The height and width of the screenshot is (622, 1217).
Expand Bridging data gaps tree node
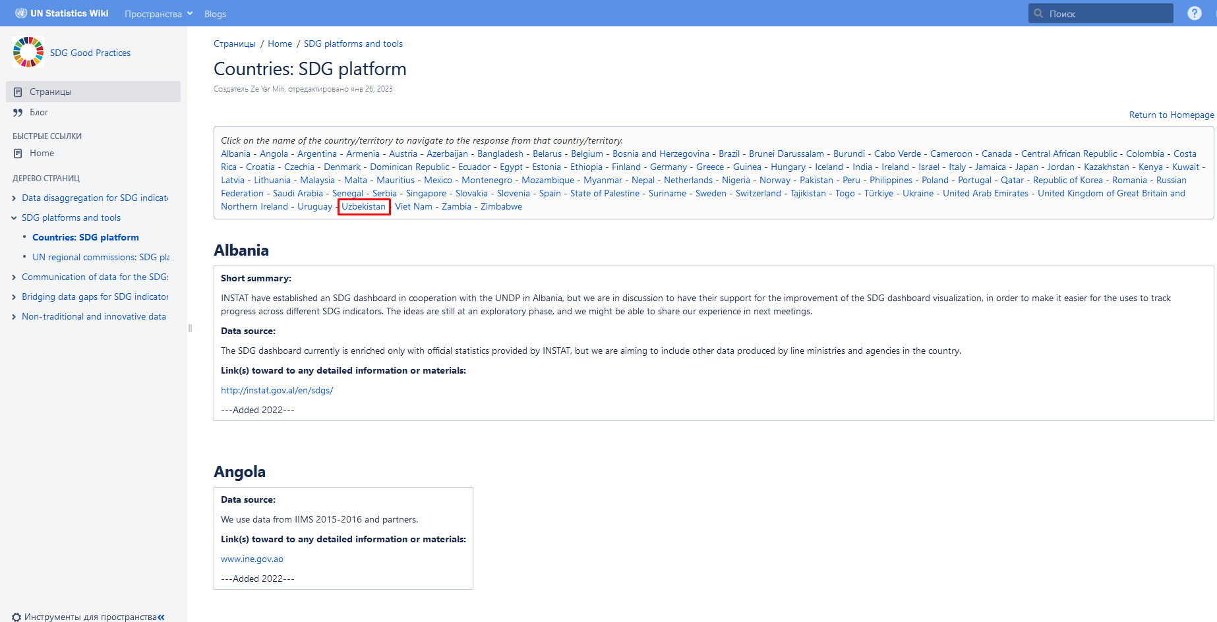point(14,297)
